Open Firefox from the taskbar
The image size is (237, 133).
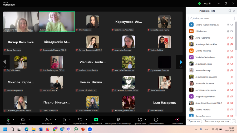(48, 129)
